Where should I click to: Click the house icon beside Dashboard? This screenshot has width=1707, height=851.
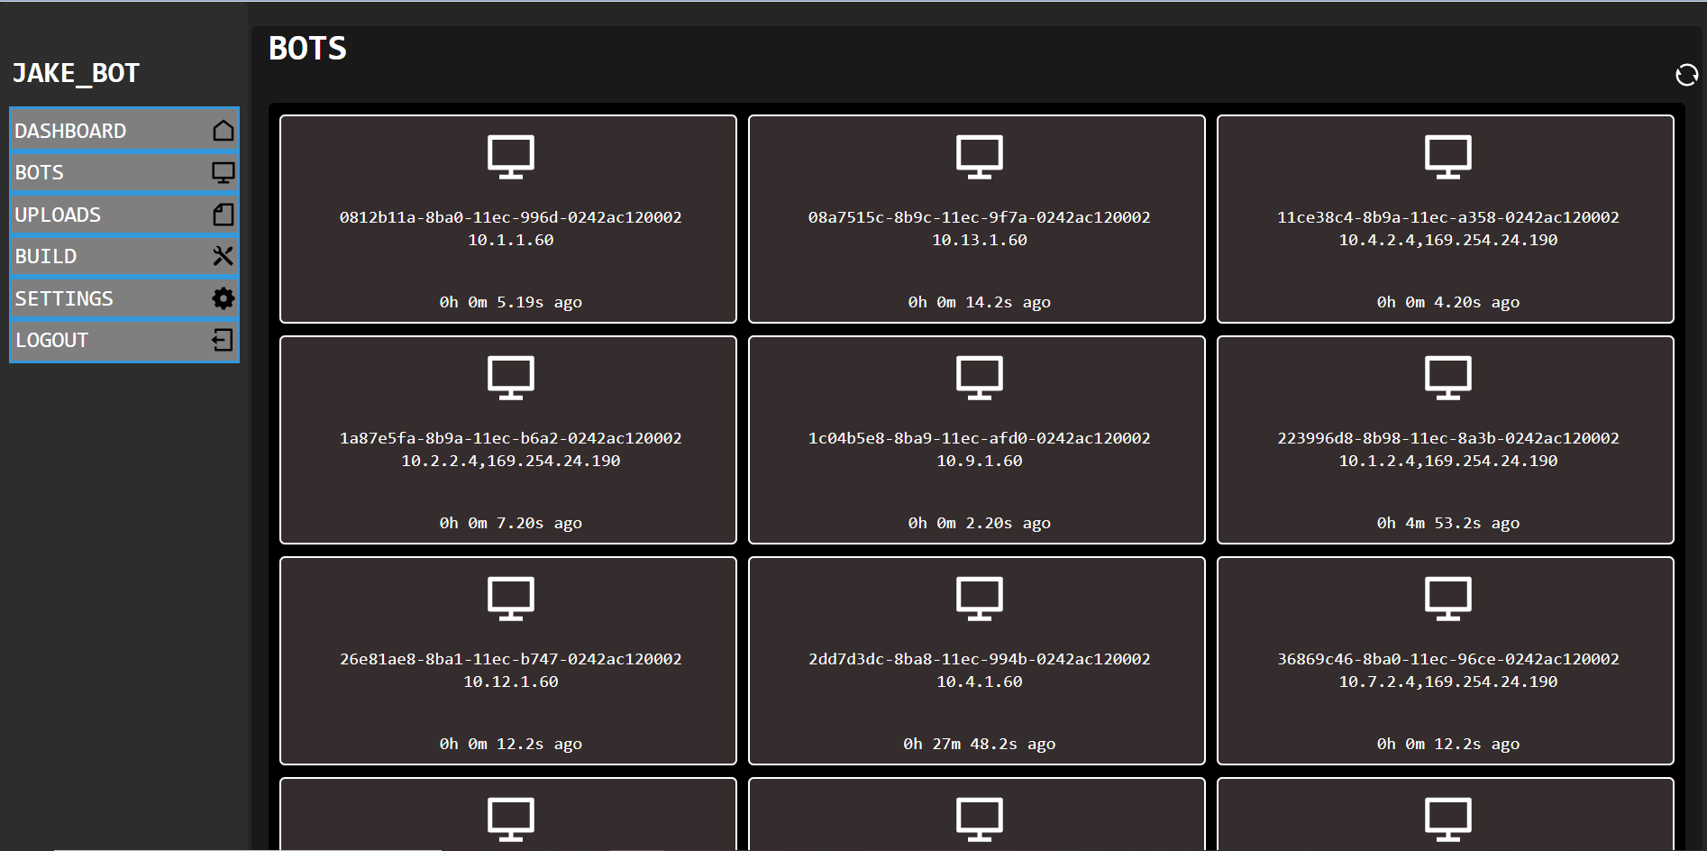[x=223, y=131]
